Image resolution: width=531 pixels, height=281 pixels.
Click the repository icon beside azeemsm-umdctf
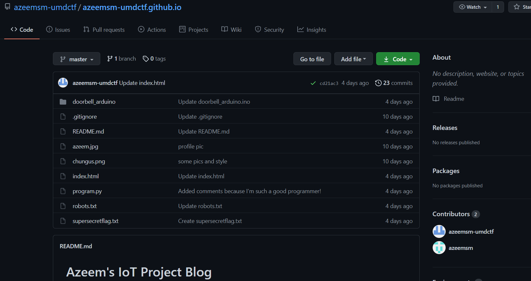pos(7,7)
